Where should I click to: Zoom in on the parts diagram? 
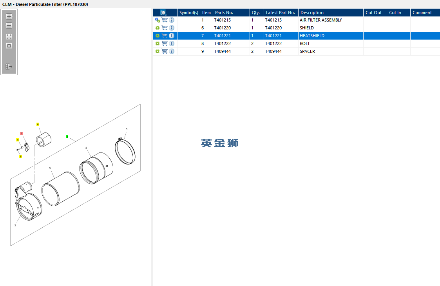(9, 16)
